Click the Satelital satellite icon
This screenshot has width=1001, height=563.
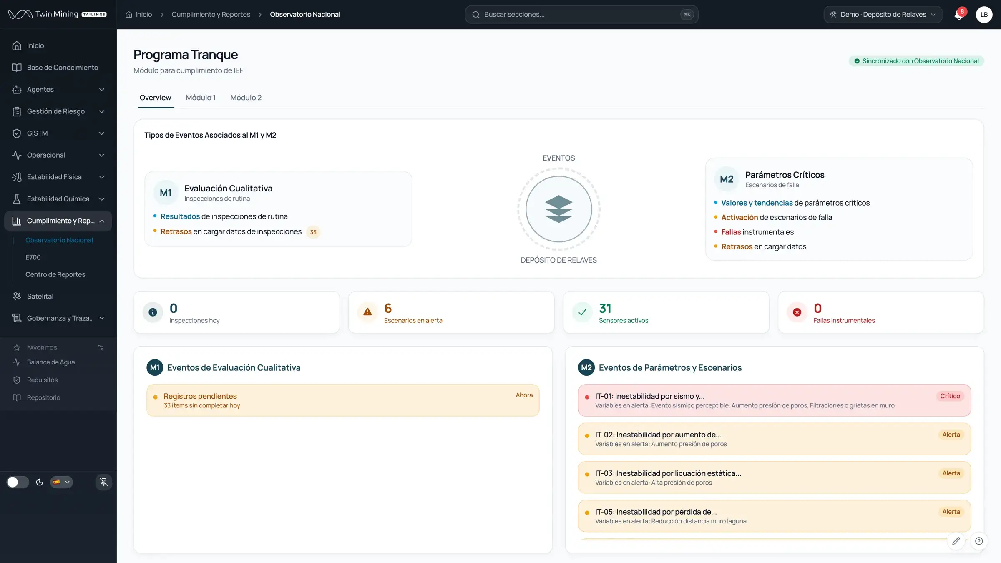(17, 296)
